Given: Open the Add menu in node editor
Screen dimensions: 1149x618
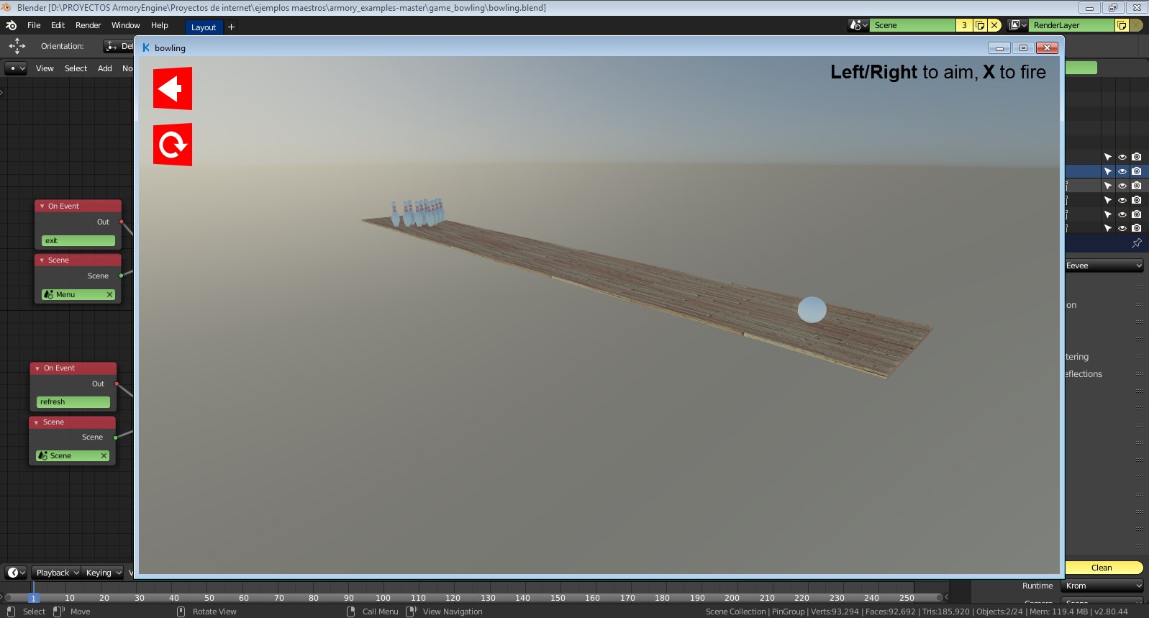Looking at the screenshot, I should [x=105, y=68].
